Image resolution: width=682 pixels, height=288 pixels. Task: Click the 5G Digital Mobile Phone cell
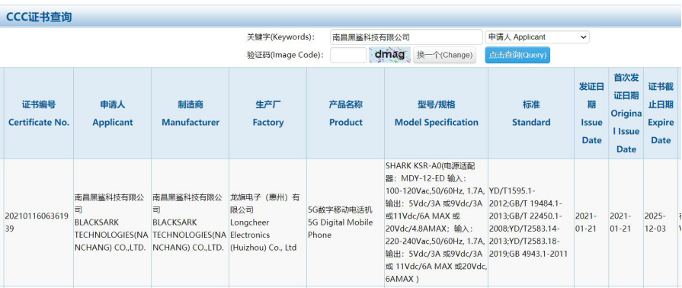(x=345, y=222)
